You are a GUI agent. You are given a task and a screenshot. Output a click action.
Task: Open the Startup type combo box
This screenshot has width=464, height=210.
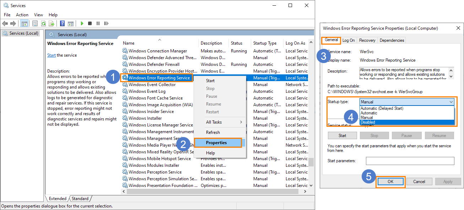click(x=407, y=102)
